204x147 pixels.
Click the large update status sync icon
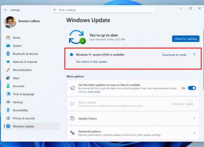coord(77,37)
